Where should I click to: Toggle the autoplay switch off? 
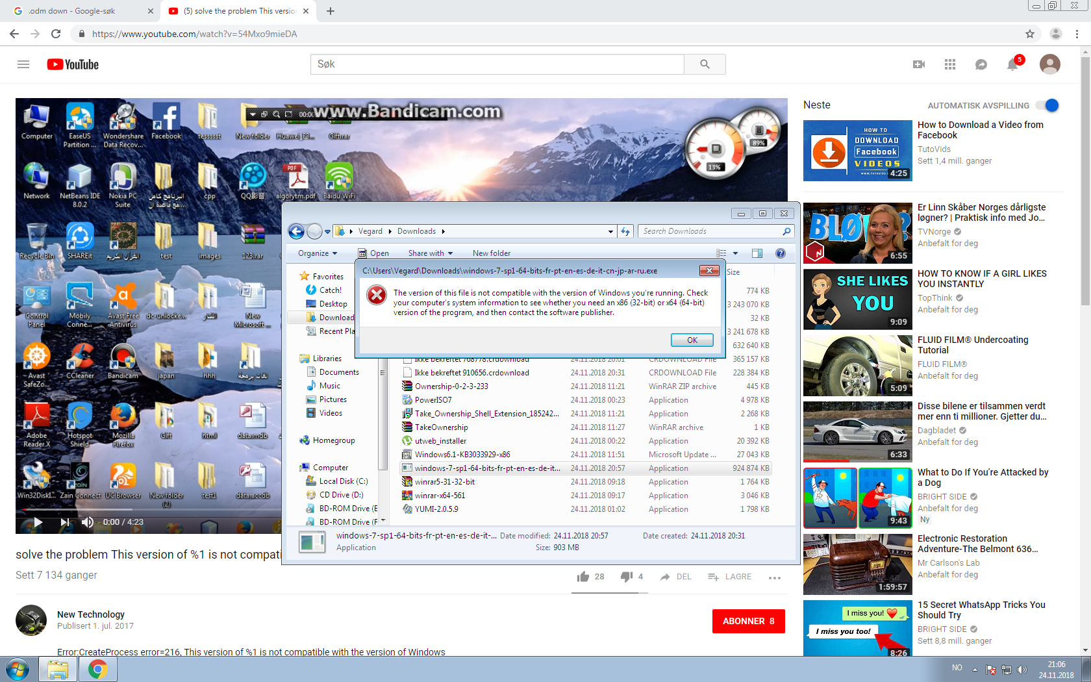[1047, 105]
